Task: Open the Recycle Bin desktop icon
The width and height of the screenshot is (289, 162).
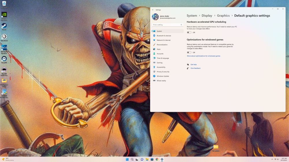Action: pos(4,5)
